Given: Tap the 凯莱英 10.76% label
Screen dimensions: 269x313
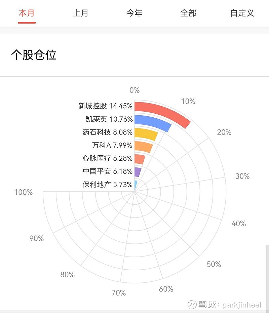Looking at the screenshot, I should tap(109, 119).
